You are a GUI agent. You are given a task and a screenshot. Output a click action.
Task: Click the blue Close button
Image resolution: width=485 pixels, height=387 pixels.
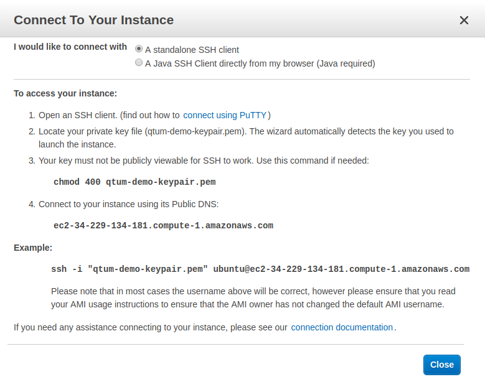(x=441, y=365)
